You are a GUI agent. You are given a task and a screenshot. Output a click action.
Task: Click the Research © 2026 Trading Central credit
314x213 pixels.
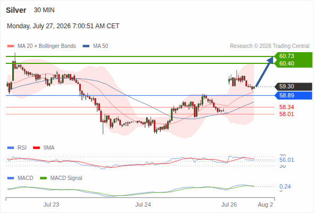coord(269,46)
